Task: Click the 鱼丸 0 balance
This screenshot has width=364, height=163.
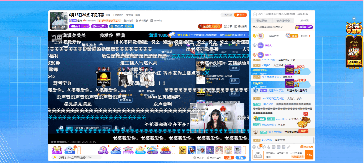Action: tap(198, 158)
